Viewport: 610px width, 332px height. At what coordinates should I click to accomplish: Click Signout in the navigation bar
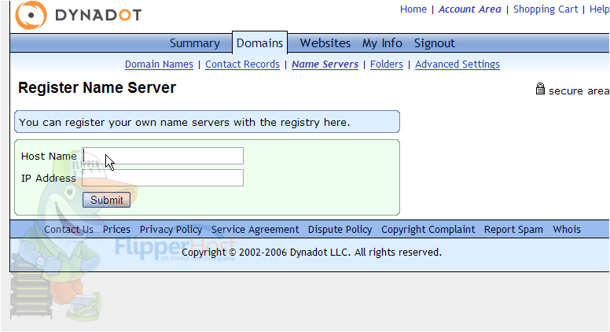pyautogui.click(x=434, y=43)
